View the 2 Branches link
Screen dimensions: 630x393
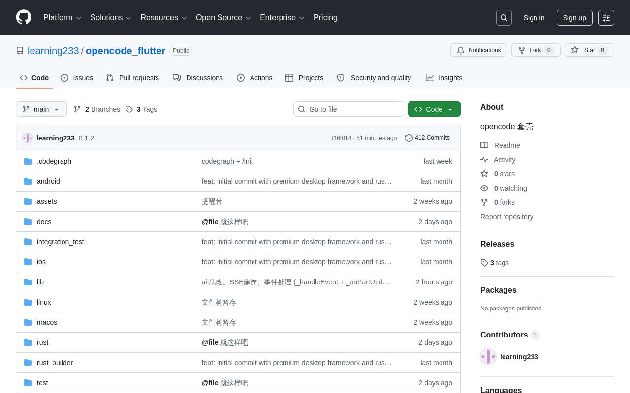point(97,109)
